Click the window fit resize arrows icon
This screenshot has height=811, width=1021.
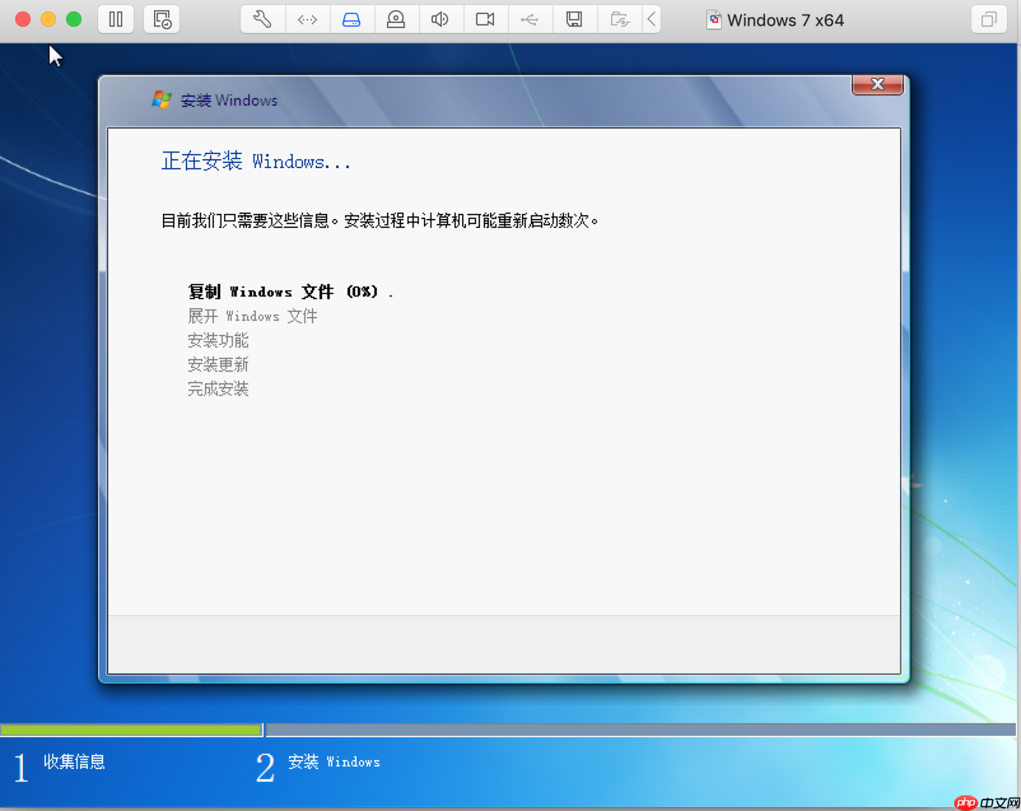(x=307, y=19)
